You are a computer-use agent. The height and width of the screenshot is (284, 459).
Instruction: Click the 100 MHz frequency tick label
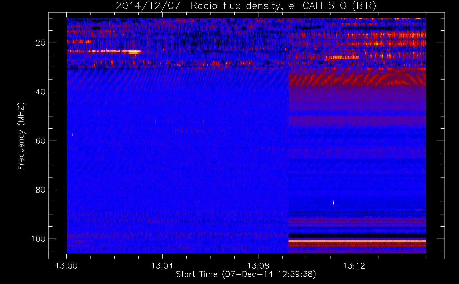coord(38,239)
